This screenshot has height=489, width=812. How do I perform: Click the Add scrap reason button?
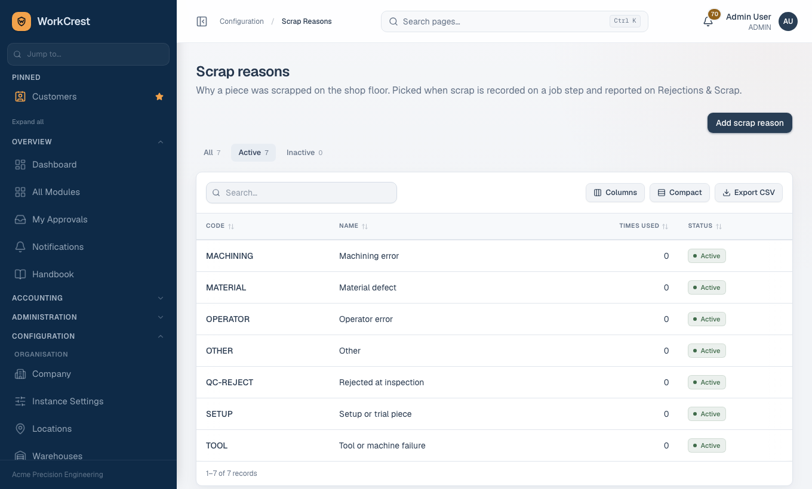750,123
